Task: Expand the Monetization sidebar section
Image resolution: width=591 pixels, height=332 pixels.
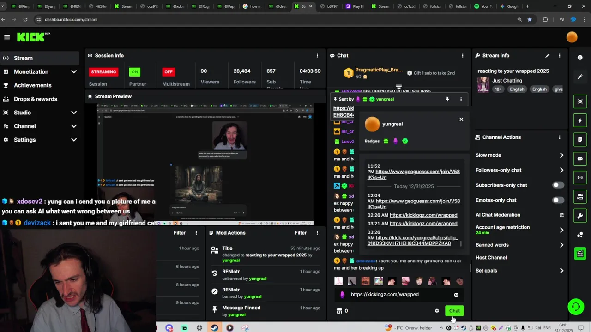Action: [x=74, y=72]
